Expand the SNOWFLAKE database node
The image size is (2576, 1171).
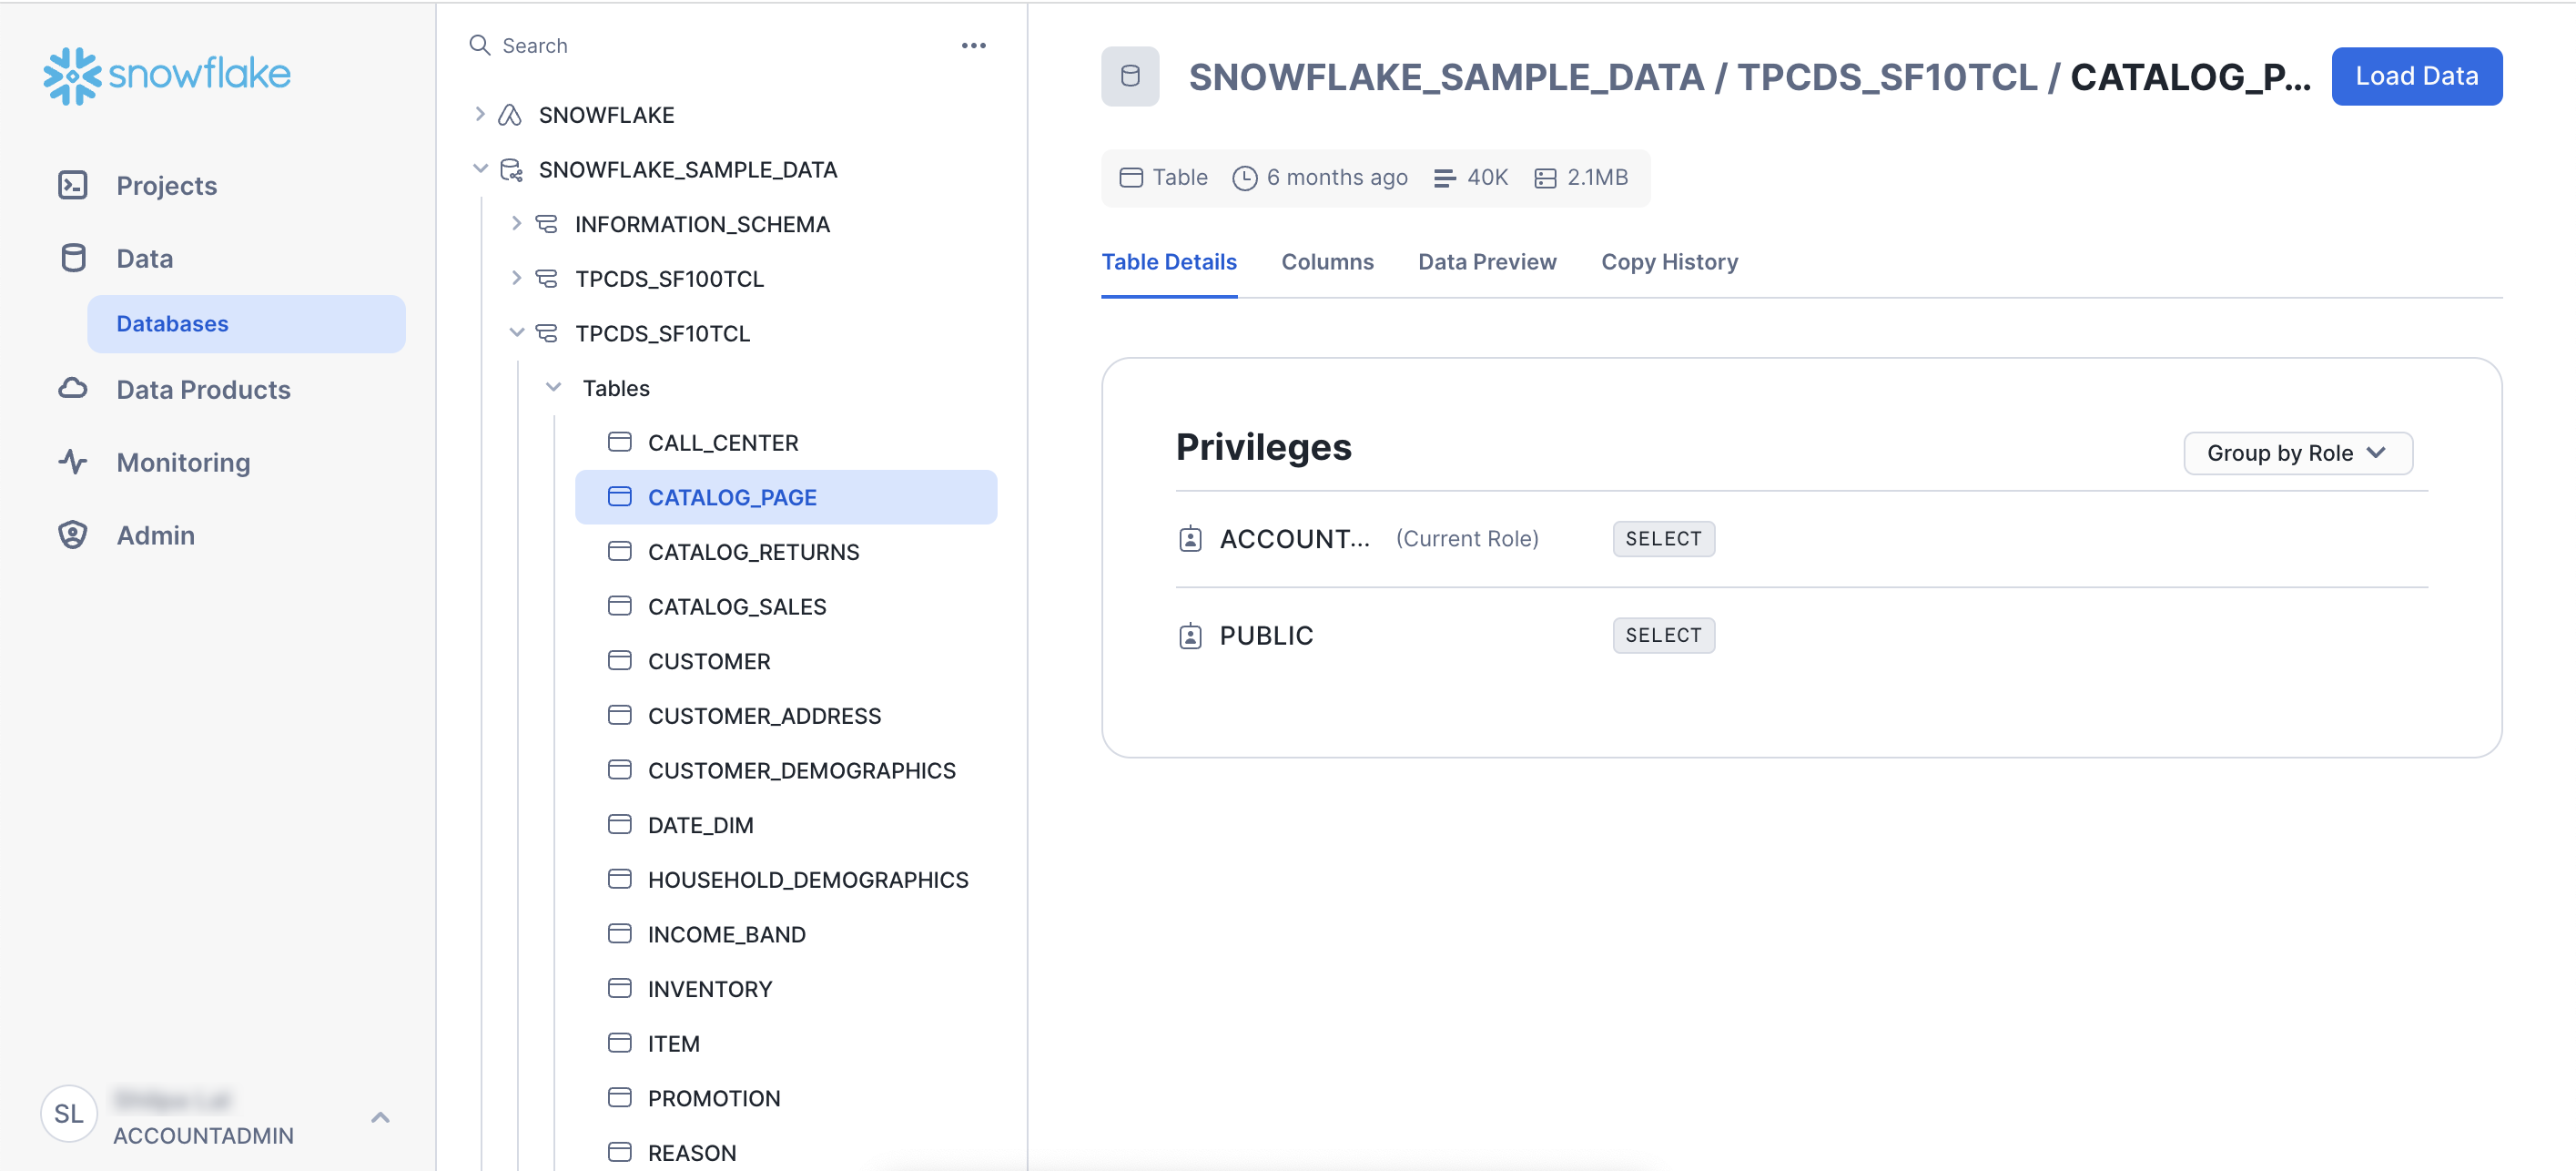480,115
